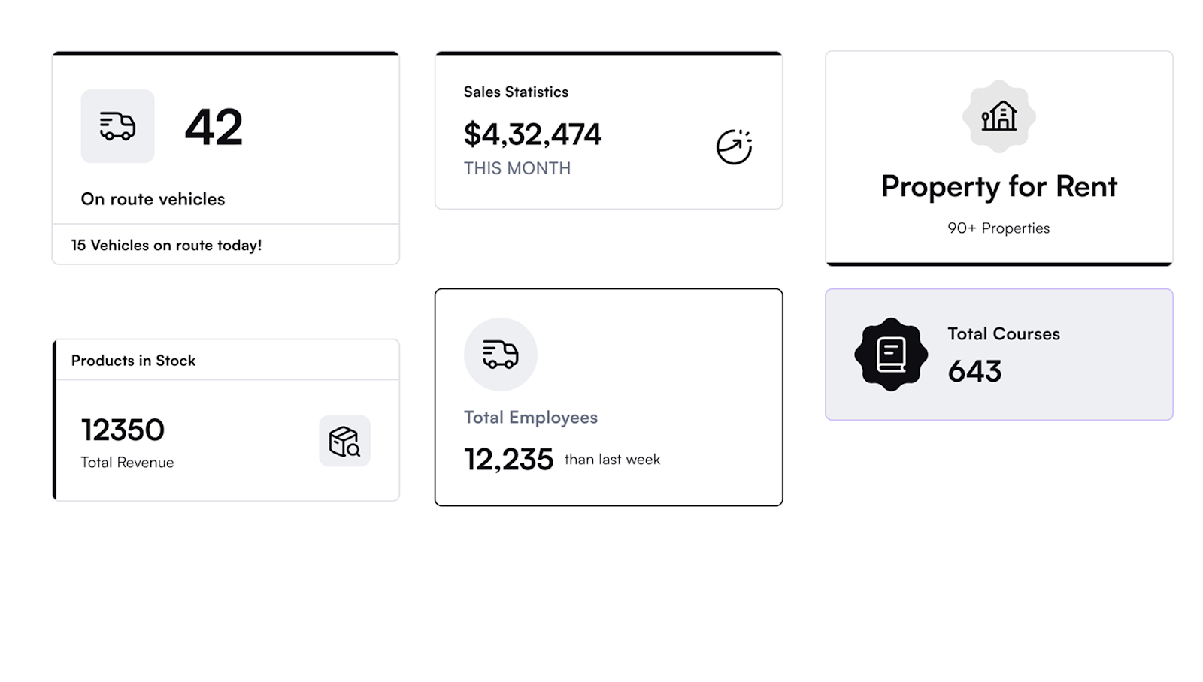This screenshot has width=1203, height=682.
Task: Click the THIS MONTH label
Action: pyautogui.click(x=517, y=168)
